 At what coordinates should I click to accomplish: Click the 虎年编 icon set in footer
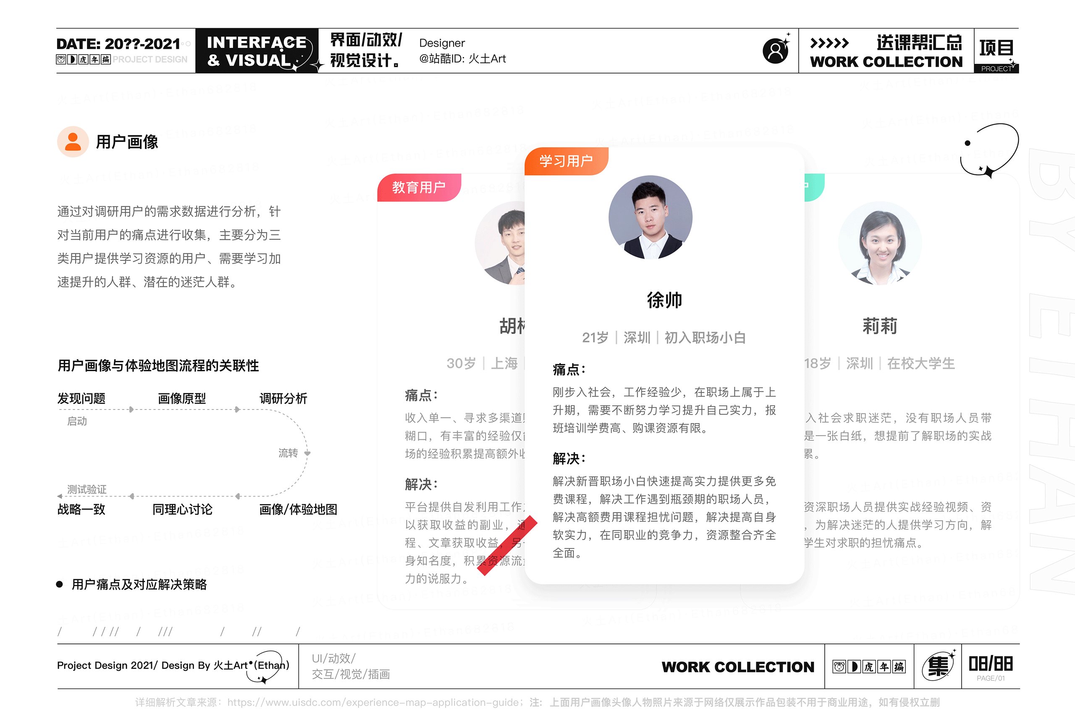point(868,667)
